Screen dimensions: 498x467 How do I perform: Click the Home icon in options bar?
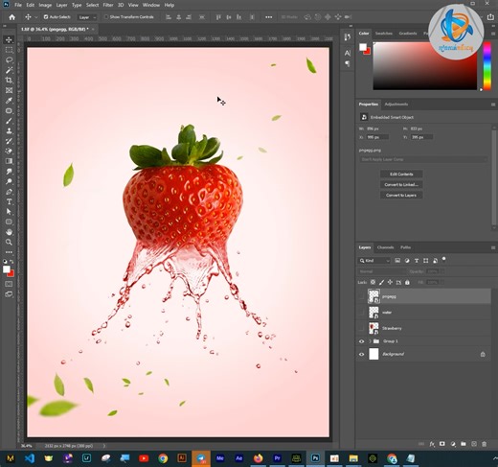[11, 17]
